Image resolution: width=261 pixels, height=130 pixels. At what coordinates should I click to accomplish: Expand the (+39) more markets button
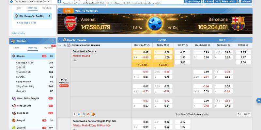pos(244,114)
